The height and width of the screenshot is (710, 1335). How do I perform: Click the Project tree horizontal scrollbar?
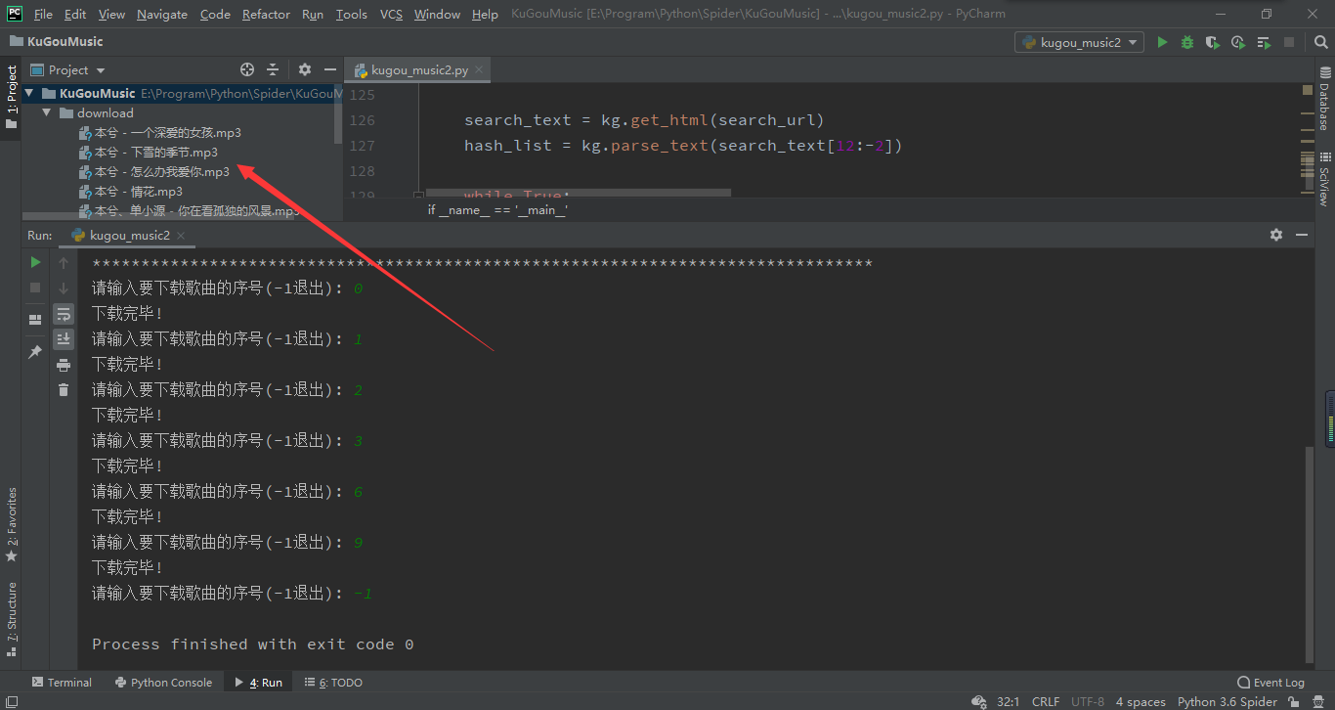158,216
